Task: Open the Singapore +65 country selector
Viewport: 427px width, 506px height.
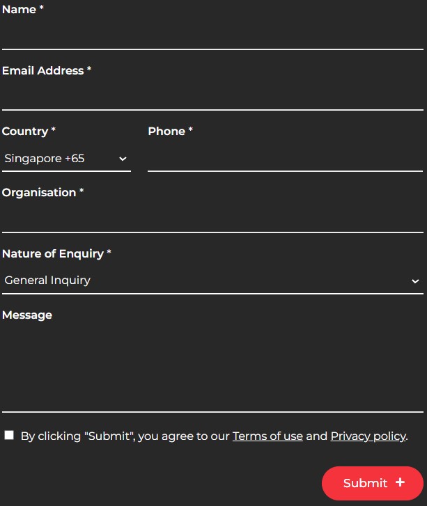Action: tap(63, 159)
